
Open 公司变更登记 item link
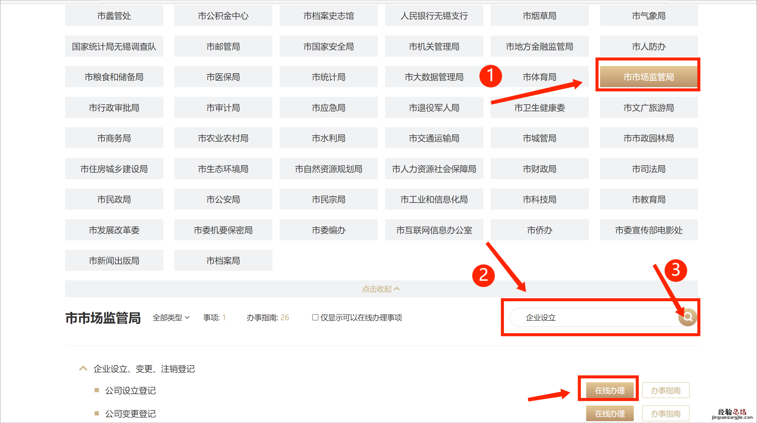(130, 414)
